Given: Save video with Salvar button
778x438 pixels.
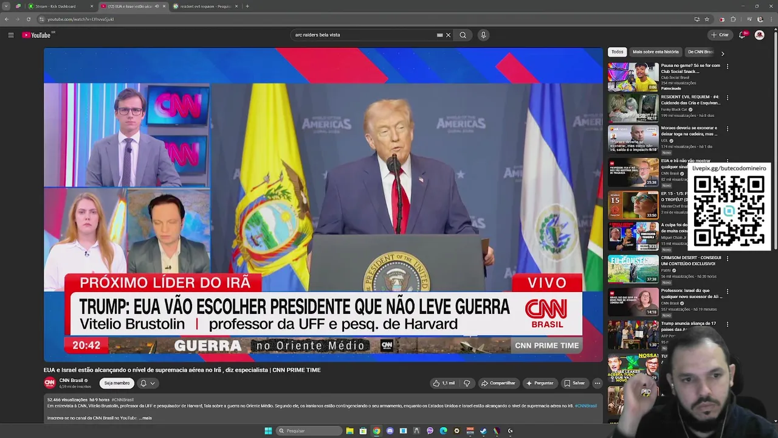Looking at the screenshot, I should coord(574,383).
